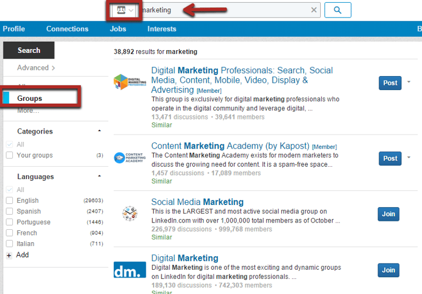Viewport: 422px width, 294px height.
Task: Join the Social Media Marketing group
Action: tap(388, 214)
